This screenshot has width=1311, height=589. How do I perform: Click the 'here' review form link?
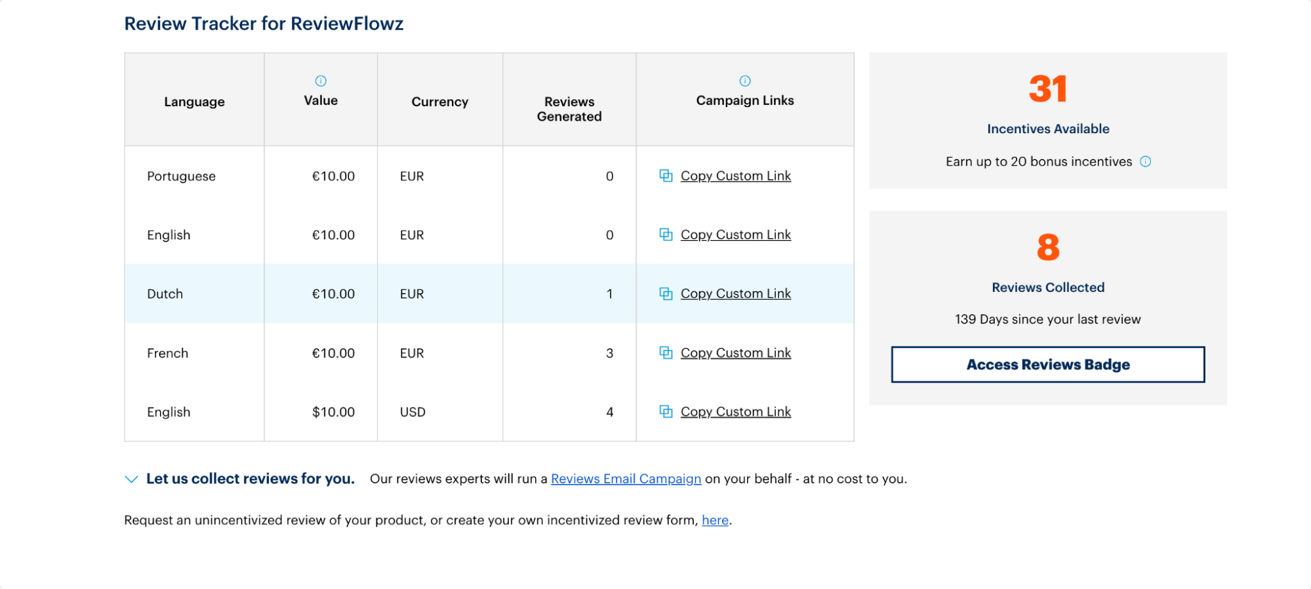pos(716,520)
